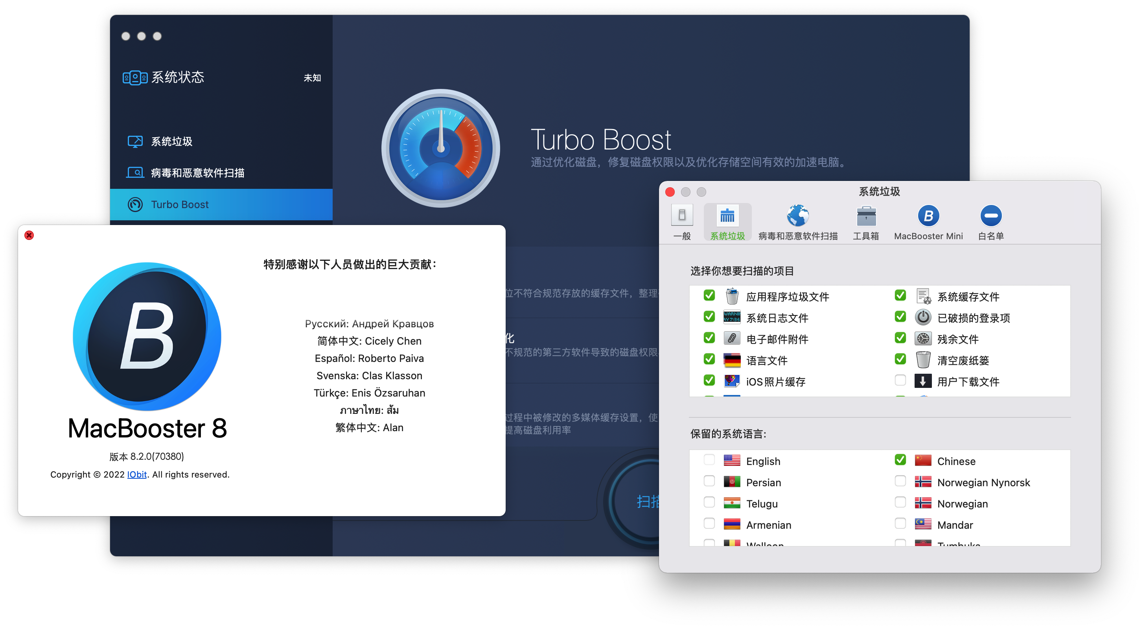Uncheck the Empty Trash (清空废纸篓) item

click(900, 359)
